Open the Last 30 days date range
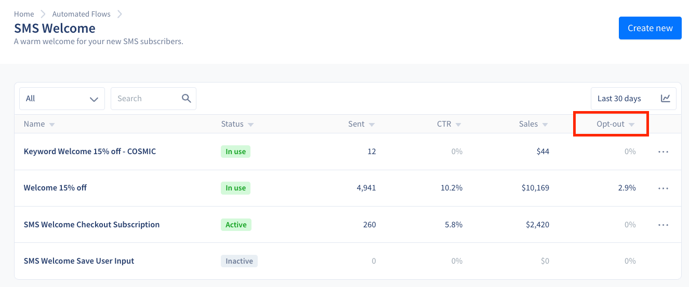The width and height of the screenshot is (689, 287). coord(619,99)
